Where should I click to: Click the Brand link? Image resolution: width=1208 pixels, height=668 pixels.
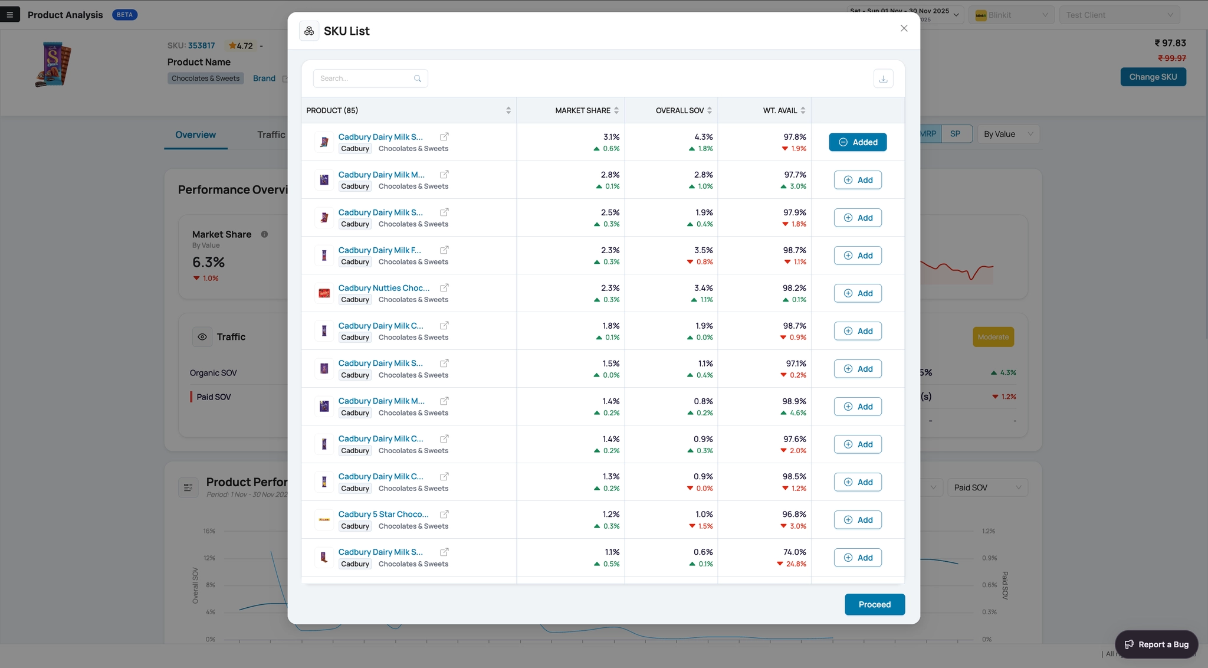[x=264, y=78]
